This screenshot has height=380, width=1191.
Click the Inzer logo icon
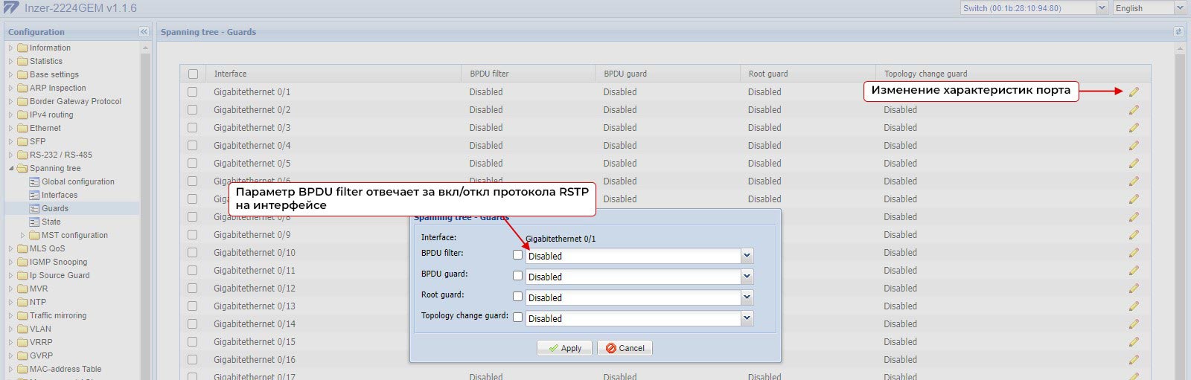pos(11,8)
